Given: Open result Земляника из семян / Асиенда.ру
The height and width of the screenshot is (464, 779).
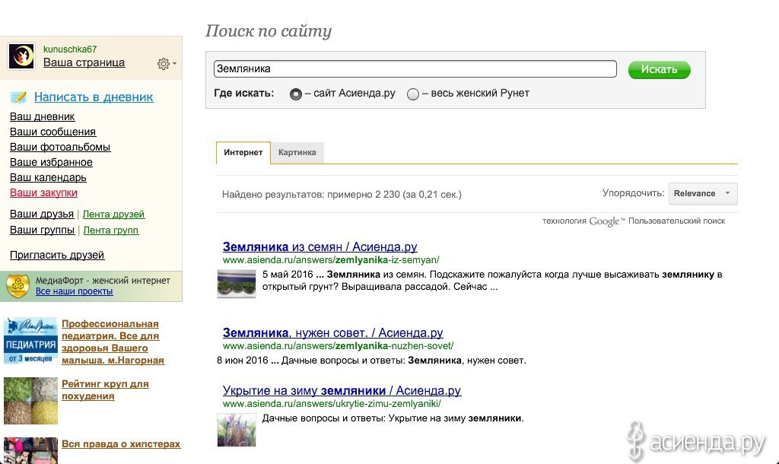Looking at the screenshot, I should pyautogui.click(x=320, y=246).
